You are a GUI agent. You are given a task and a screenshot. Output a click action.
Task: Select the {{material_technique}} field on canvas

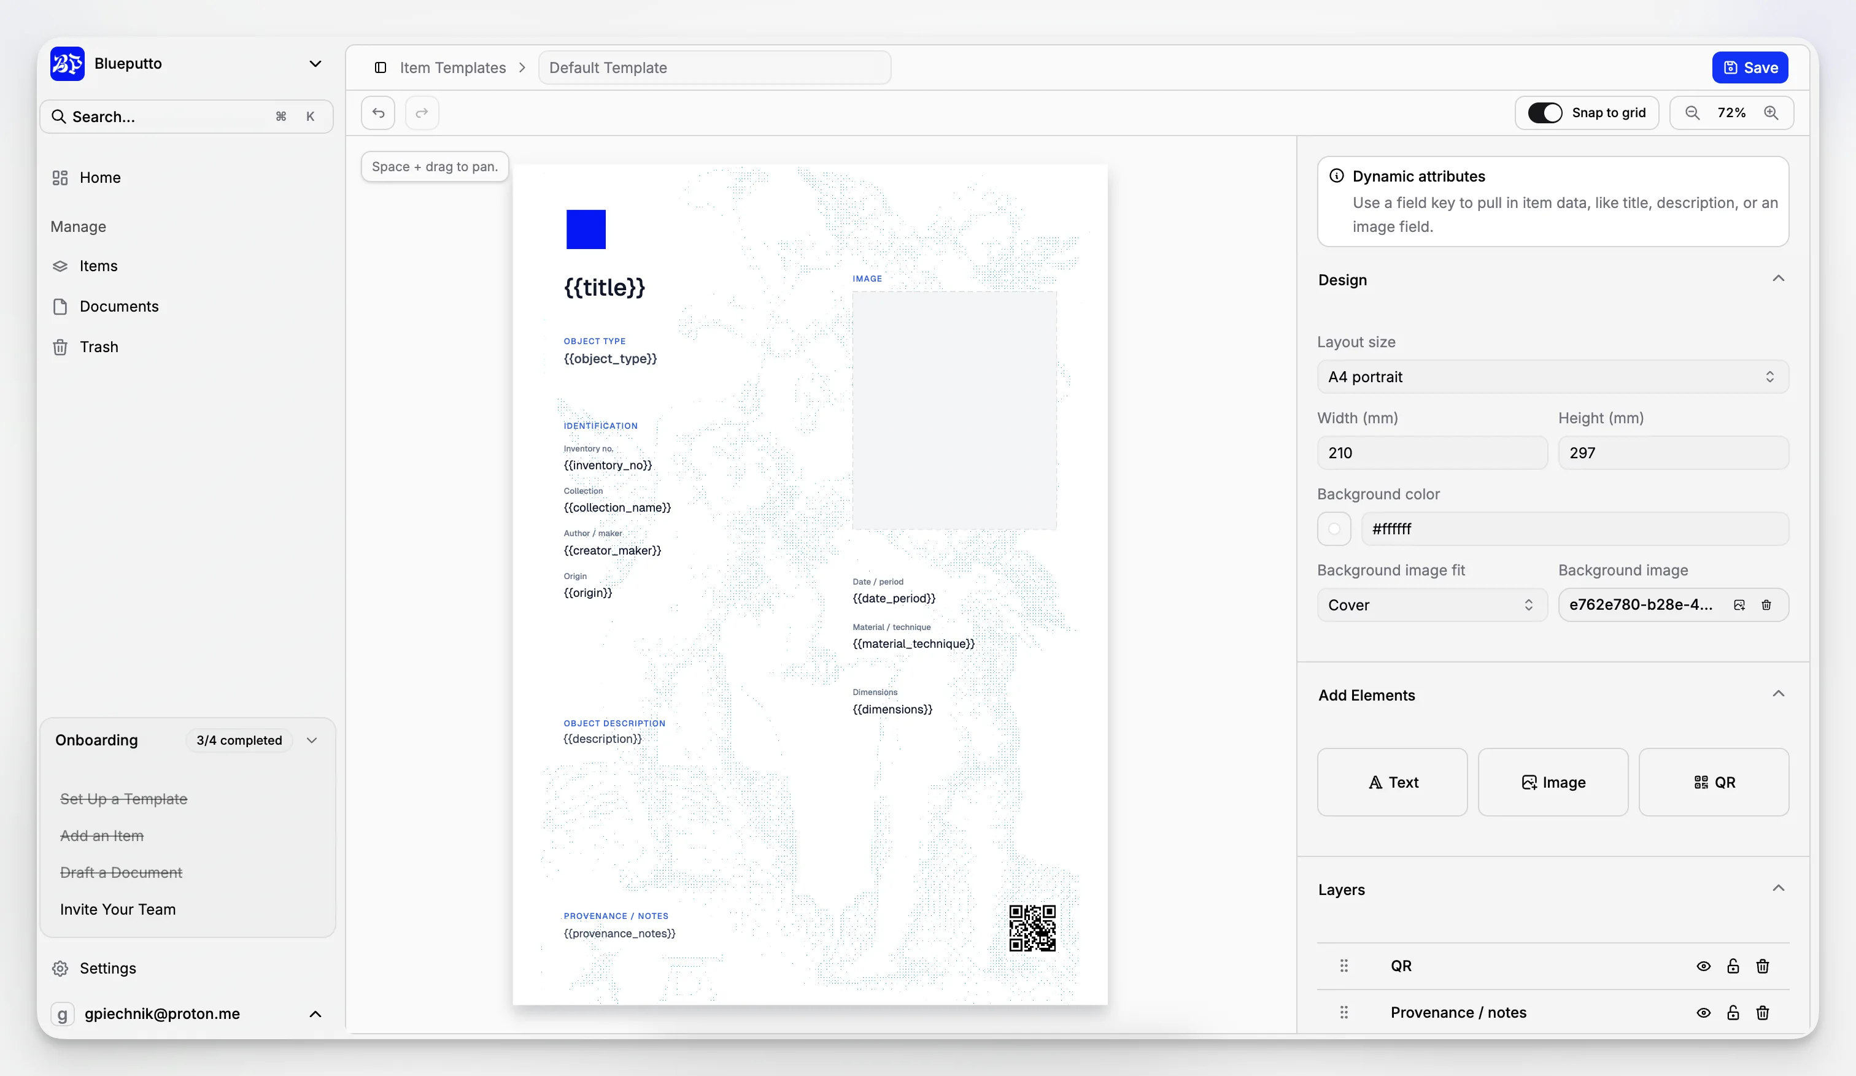pyautogui.click(x=913, y=644)
